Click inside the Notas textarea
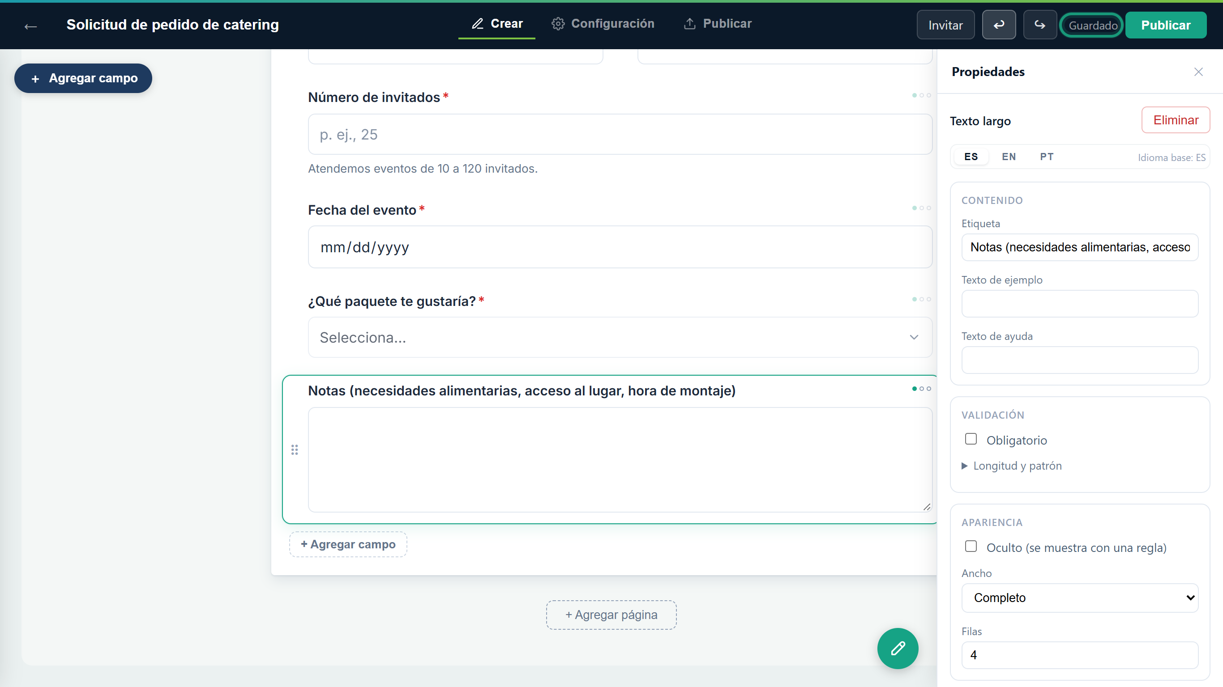 [x=620, y=459]
